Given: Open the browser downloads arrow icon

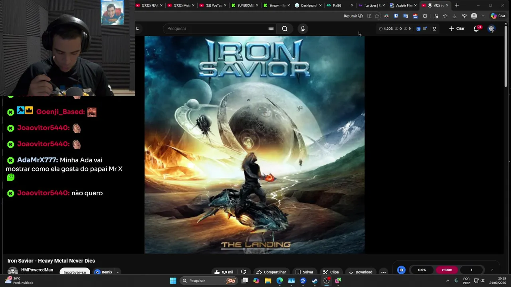Looking at the screenshot, I should click(x=455, y=16).
